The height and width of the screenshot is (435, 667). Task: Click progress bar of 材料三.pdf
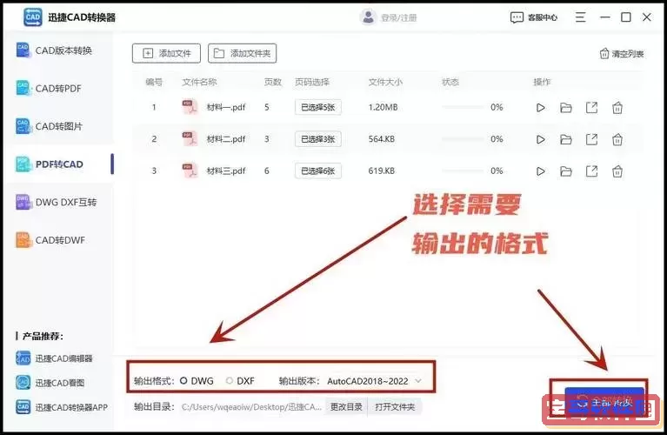463,171
